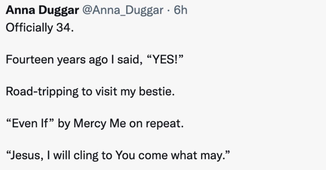Viewport: 326px width, 170px height.
Task: Click the @Anna_Duggar handle
Action: click(123, 11)
